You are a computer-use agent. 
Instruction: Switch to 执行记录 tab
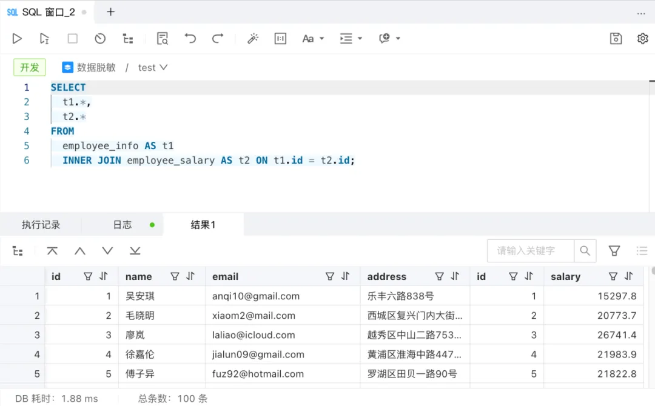tap(41, 224)
